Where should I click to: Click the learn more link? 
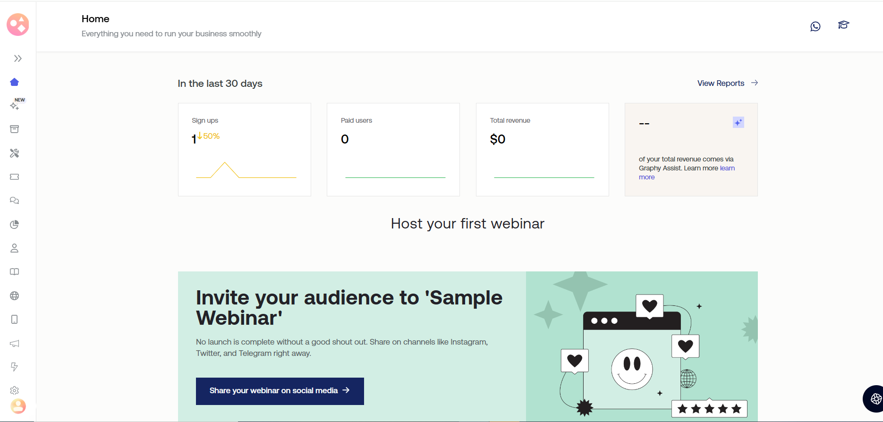coord(727,169)
